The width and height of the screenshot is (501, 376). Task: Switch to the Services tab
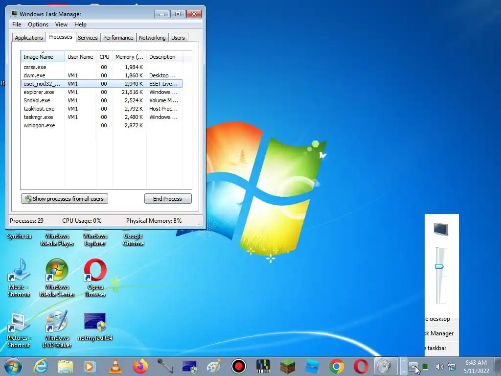[88, 38]
